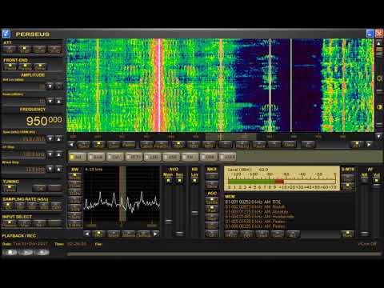Image resolution: width=384 pixels, height=288 pixels.
Task: Shift the waterfall frequency span left
Action: point(71,144)
